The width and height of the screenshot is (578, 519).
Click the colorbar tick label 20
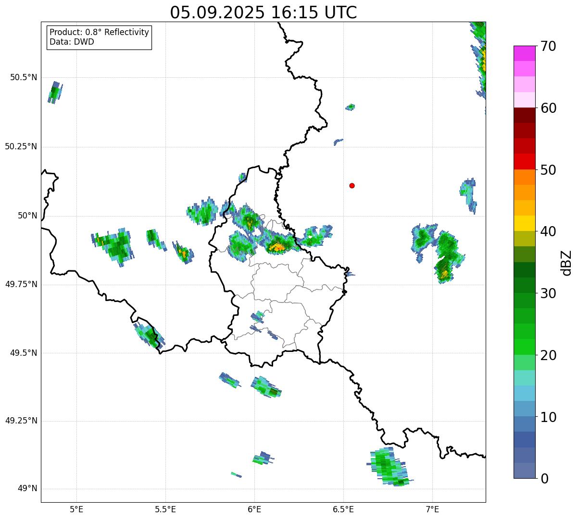point(548,355)
